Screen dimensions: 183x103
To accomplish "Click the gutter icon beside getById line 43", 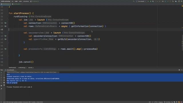I will tap(5, 39).
